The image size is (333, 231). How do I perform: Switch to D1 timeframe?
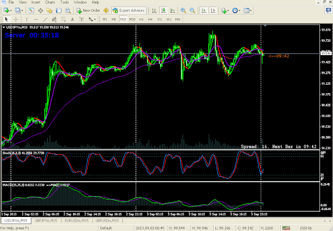coord(160,19)
